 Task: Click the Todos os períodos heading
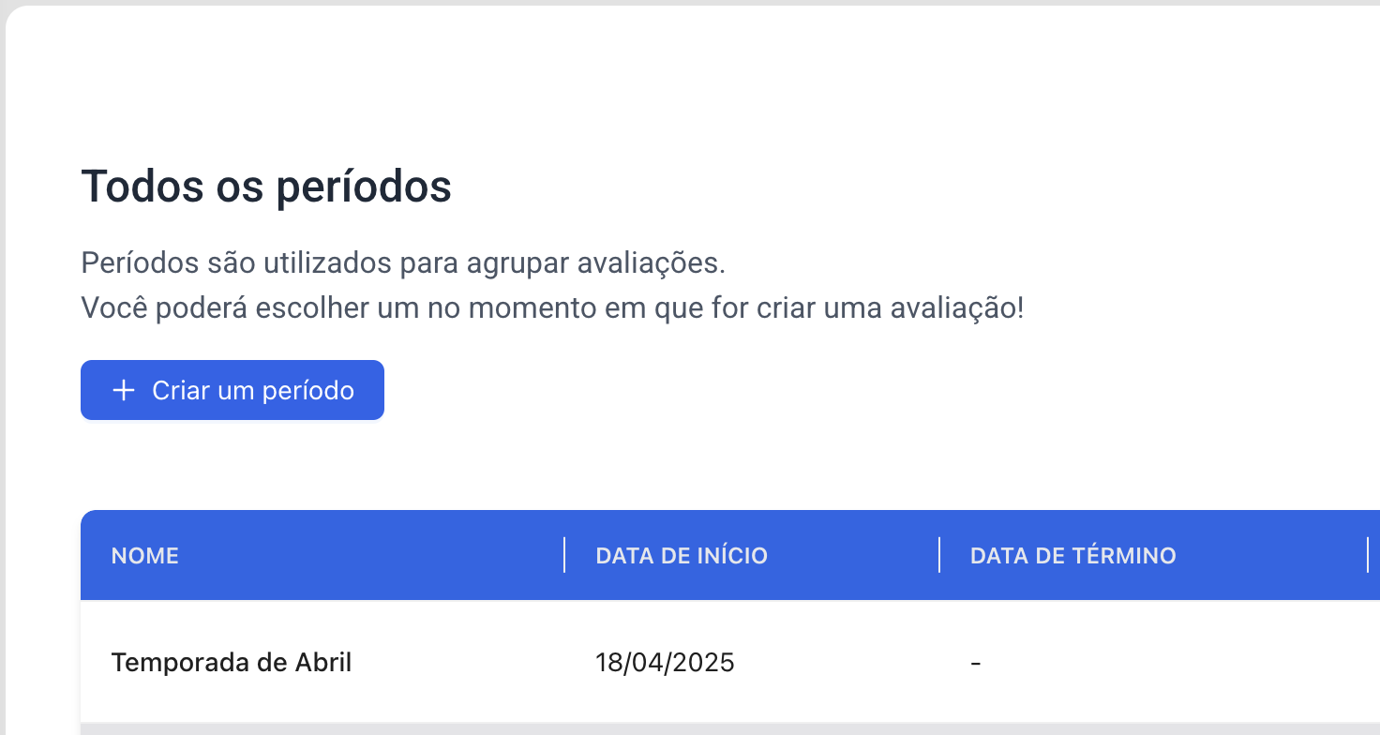click(266, 187)
